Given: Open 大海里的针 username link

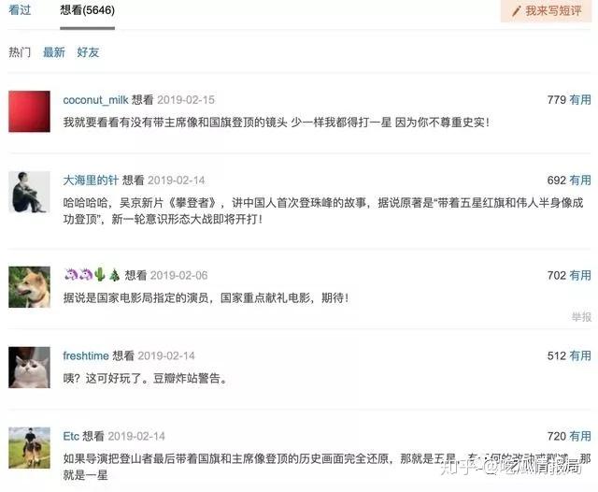Looking at the screenshot, I should point(91,181).
